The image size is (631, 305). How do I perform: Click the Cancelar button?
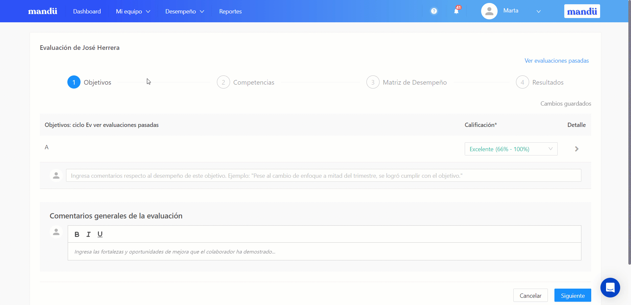530,295
